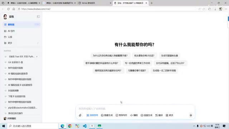Click the Doubao avatar logo in the sidebar
The width and height of the screenshot is (229, 129).
[x=5, y=17]
